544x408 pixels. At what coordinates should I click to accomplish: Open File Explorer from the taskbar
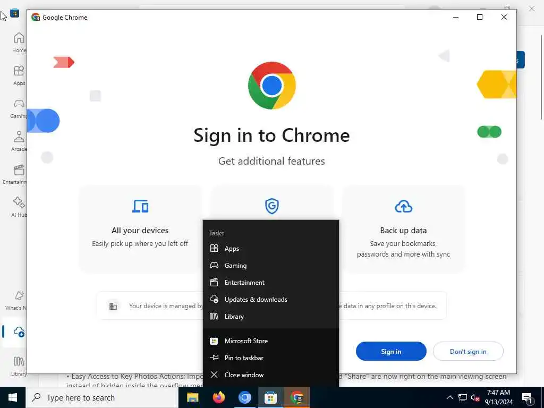click(192, 397)
